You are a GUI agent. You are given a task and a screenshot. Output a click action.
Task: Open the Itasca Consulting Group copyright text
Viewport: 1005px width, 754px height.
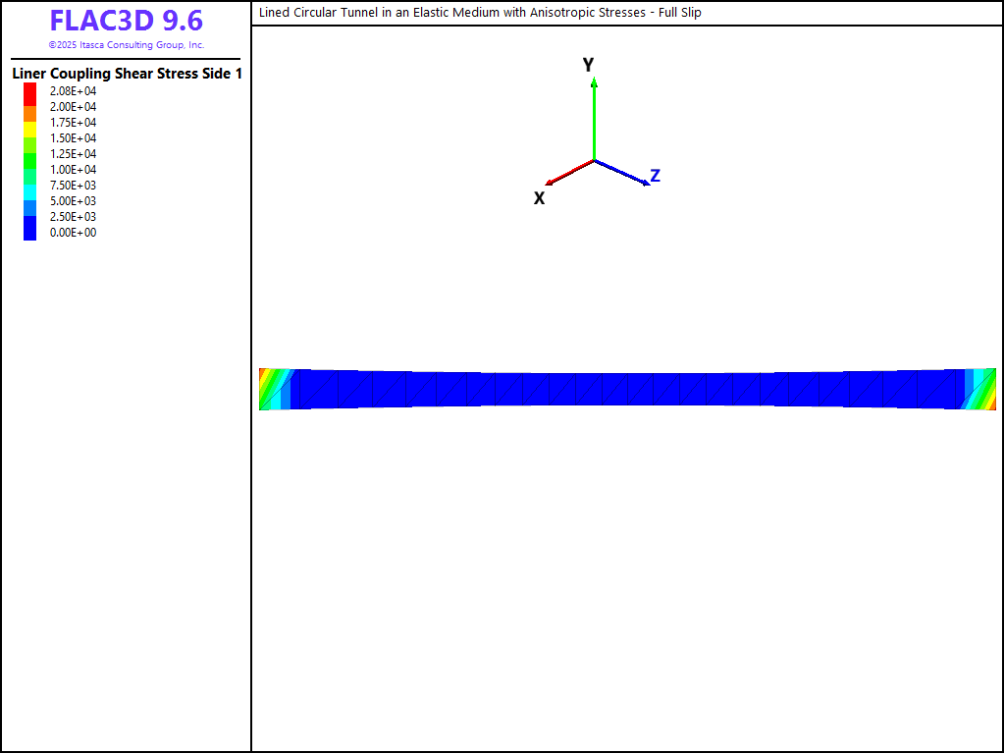126,45
